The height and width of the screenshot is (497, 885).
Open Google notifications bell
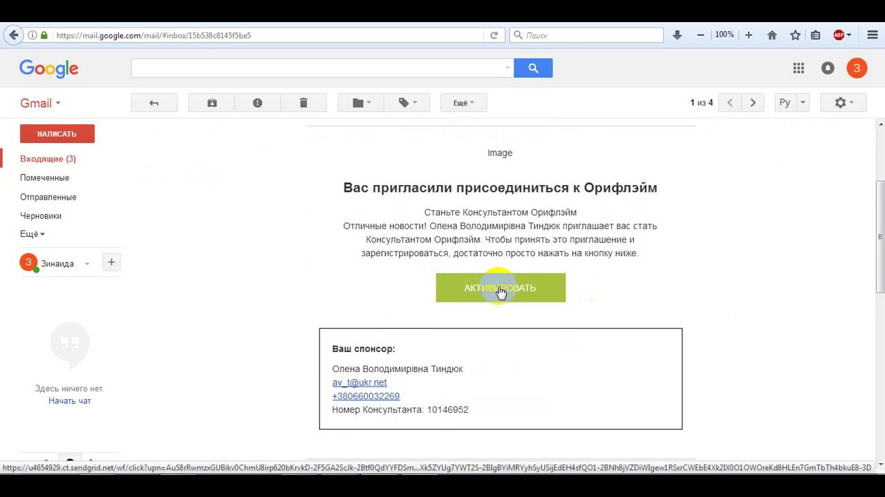click(x=828, y=68)
